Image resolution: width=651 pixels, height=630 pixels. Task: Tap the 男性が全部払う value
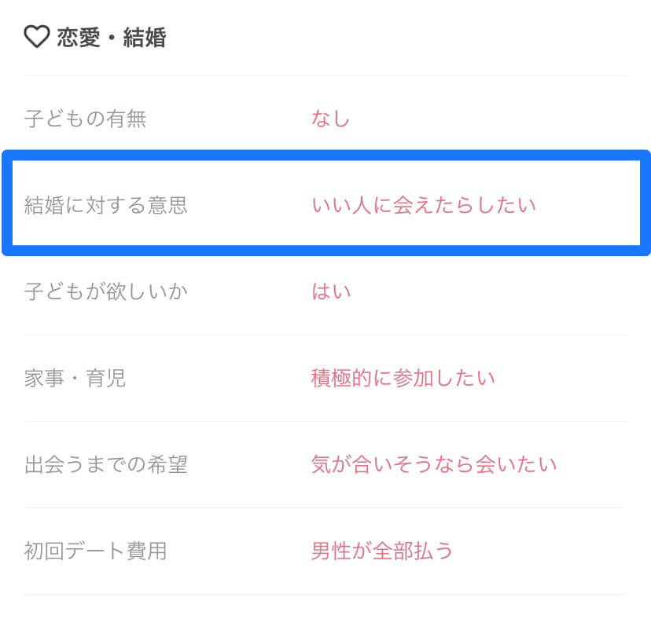coord(382,551)
